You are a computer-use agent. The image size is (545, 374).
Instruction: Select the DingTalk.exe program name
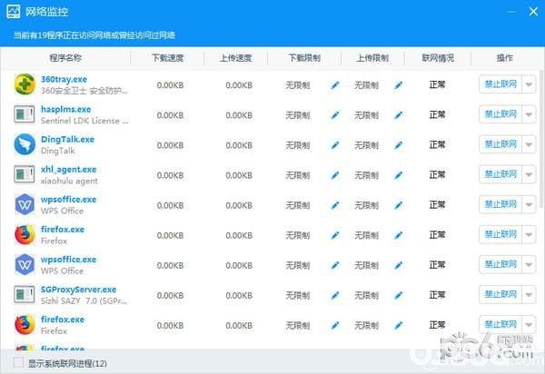click(68, 139)
